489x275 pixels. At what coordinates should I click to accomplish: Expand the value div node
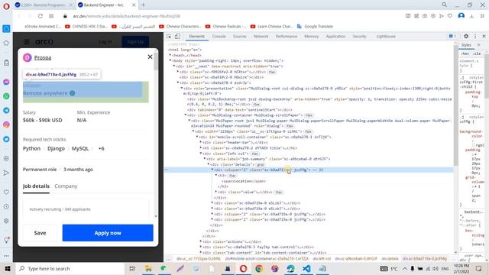215,192
